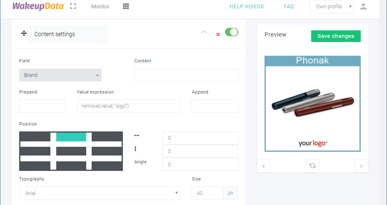Select the bottom-left position cell
387x205 pixels.
coord(35,165)
